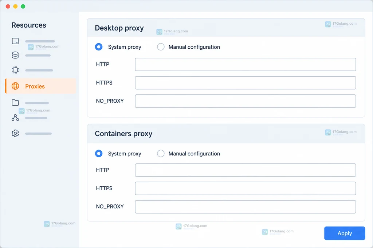Image resolution: width=373 pixels, height=248 pixels.
Task: Click the Proxies globe icon
Action: tap(15, 86)
